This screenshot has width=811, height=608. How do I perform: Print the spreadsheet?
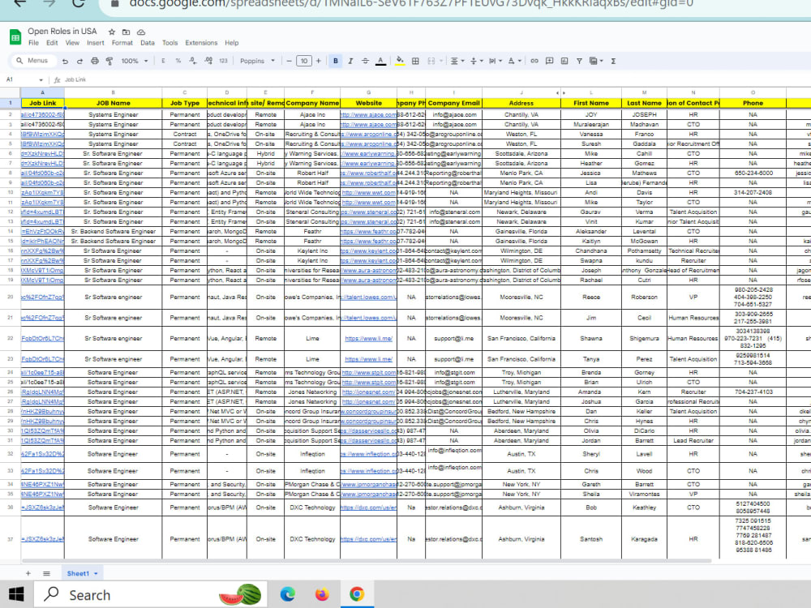(x=95, y=61)
